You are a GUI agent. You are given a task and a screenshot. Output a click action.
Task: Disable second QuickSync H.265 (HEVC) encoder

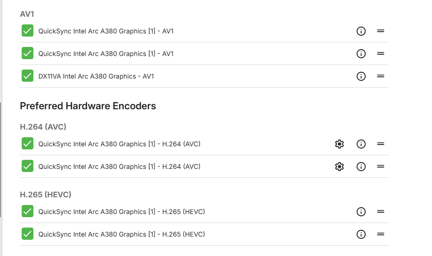28,234
